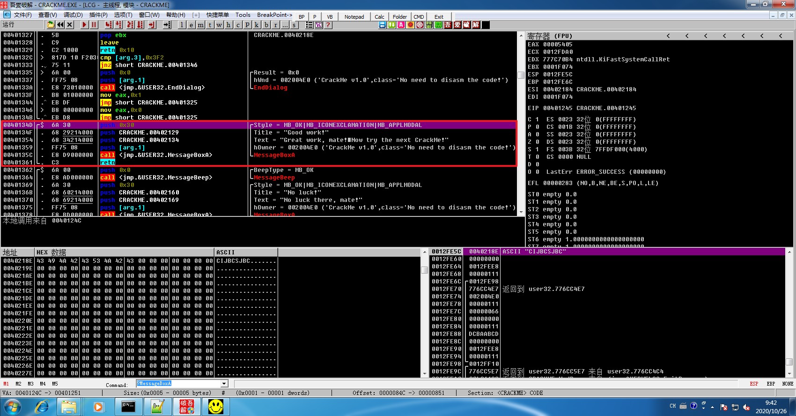Screen dimensions: 796x416
Task: Open Windows list with 'w' button
Action: (219, 25)
